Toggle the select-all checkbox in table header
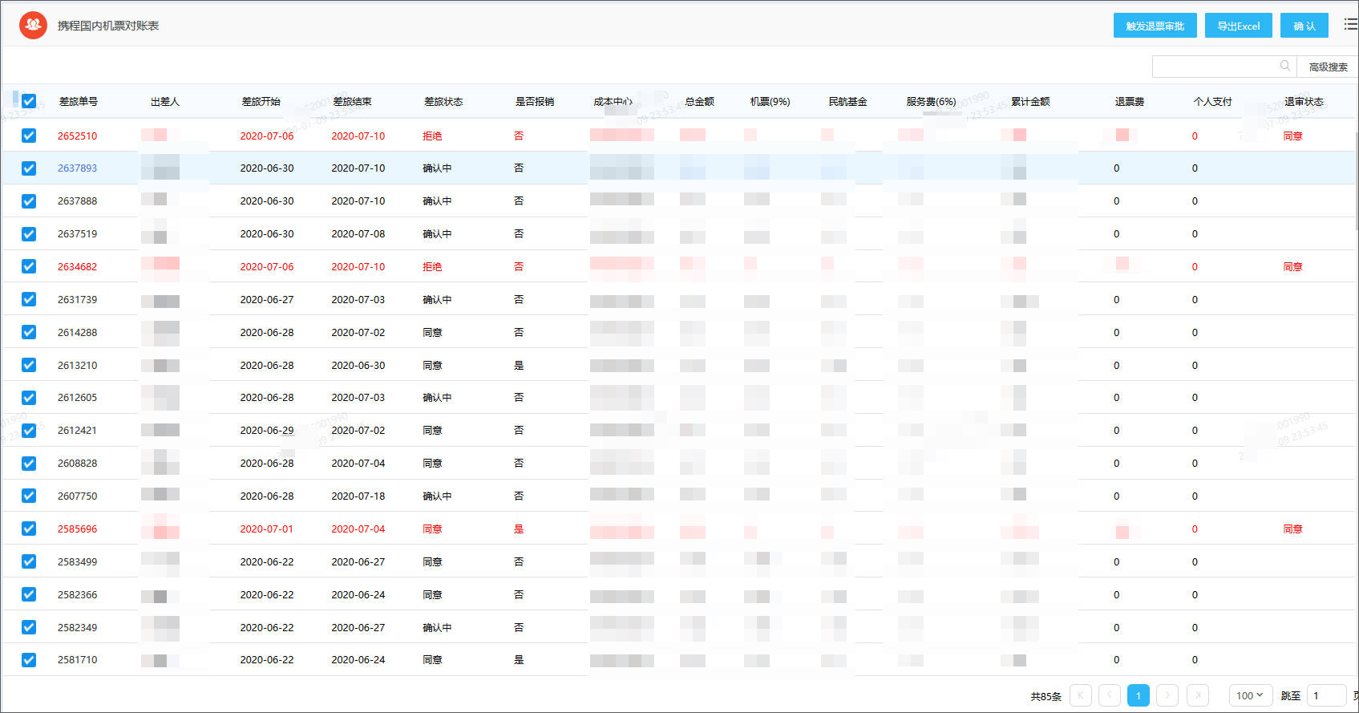The width and height of the screenshot is (1359, 713). [29, 101]
